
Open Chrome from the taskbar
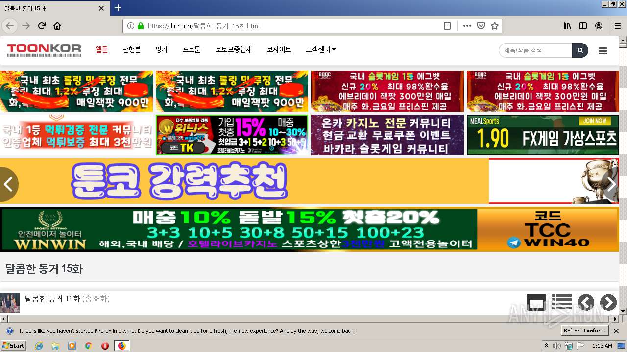click(x=88, y=346)
